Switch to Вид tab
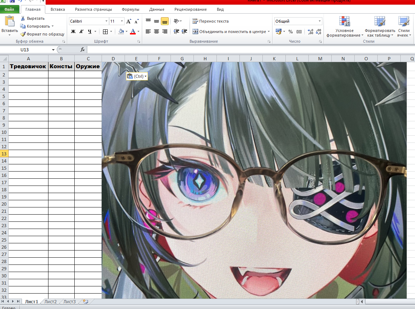The height and width of the screenshot is (309, 415). point(220,9)
